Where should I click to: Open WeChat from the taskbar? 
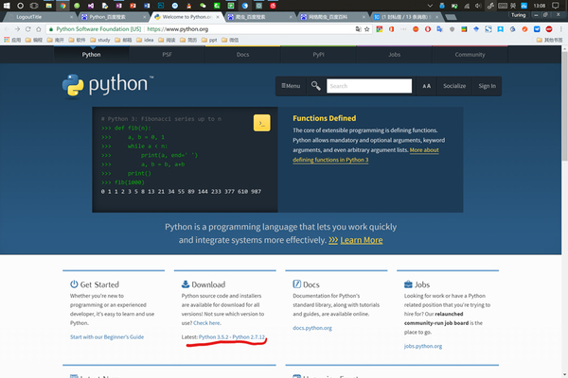(x=203, y=6)
